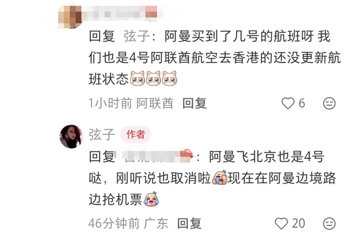Like the comment with 6 likes
This screenshot has height=241, width=357.
pos(288,103)
